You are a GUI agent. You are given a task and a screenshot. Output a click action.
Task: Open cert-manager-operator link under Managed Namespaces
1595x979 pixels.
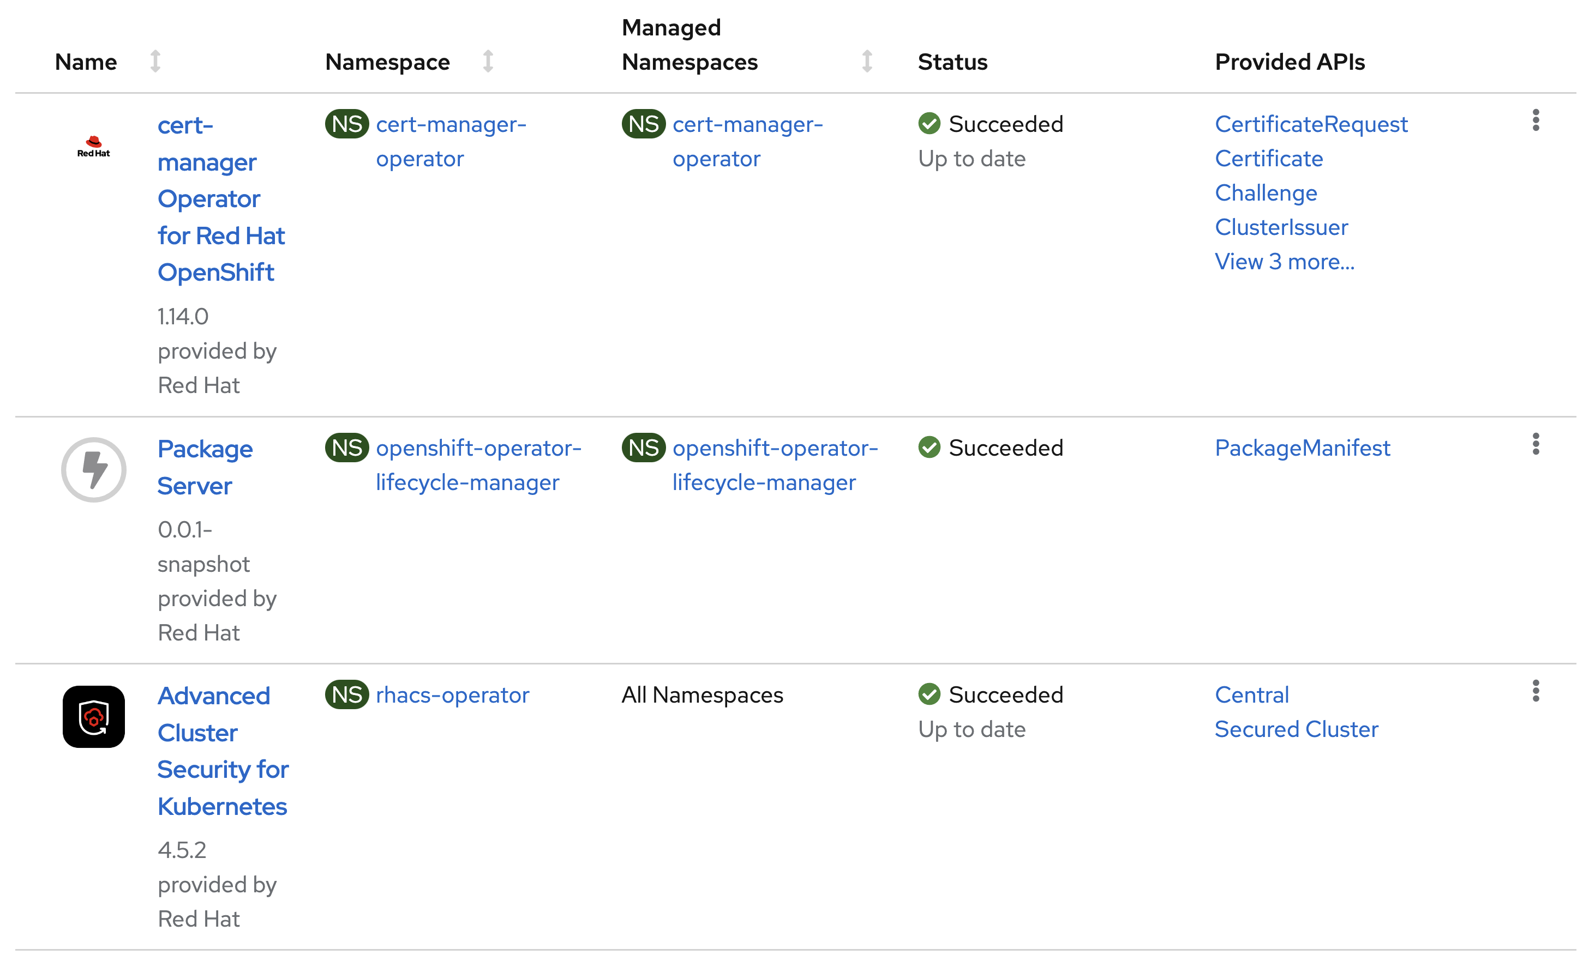click(747, 141)
